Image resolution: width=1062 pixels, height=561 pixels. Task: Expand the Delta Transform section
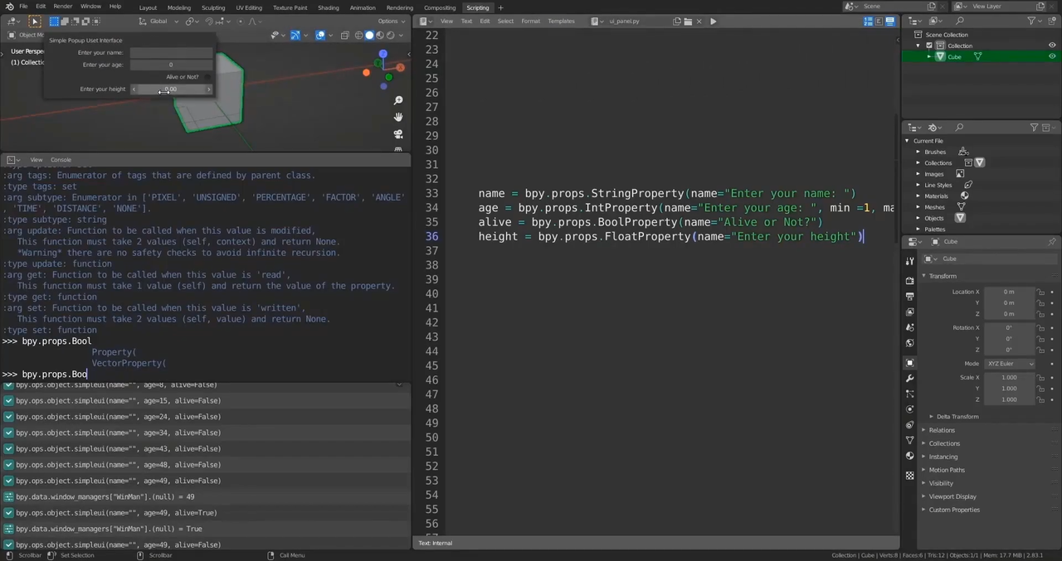(x=957, y=417)
